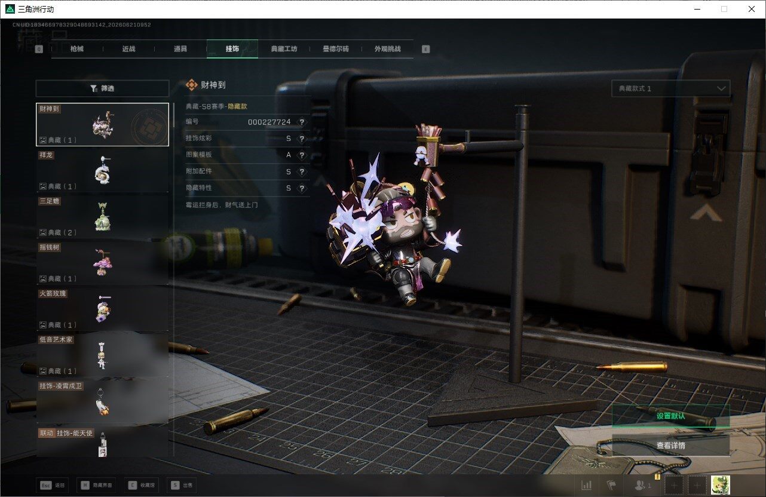This screenshot has height=497, width=766.
Task: Click the flag icon in bottom bar
Action: click(611, 486)
